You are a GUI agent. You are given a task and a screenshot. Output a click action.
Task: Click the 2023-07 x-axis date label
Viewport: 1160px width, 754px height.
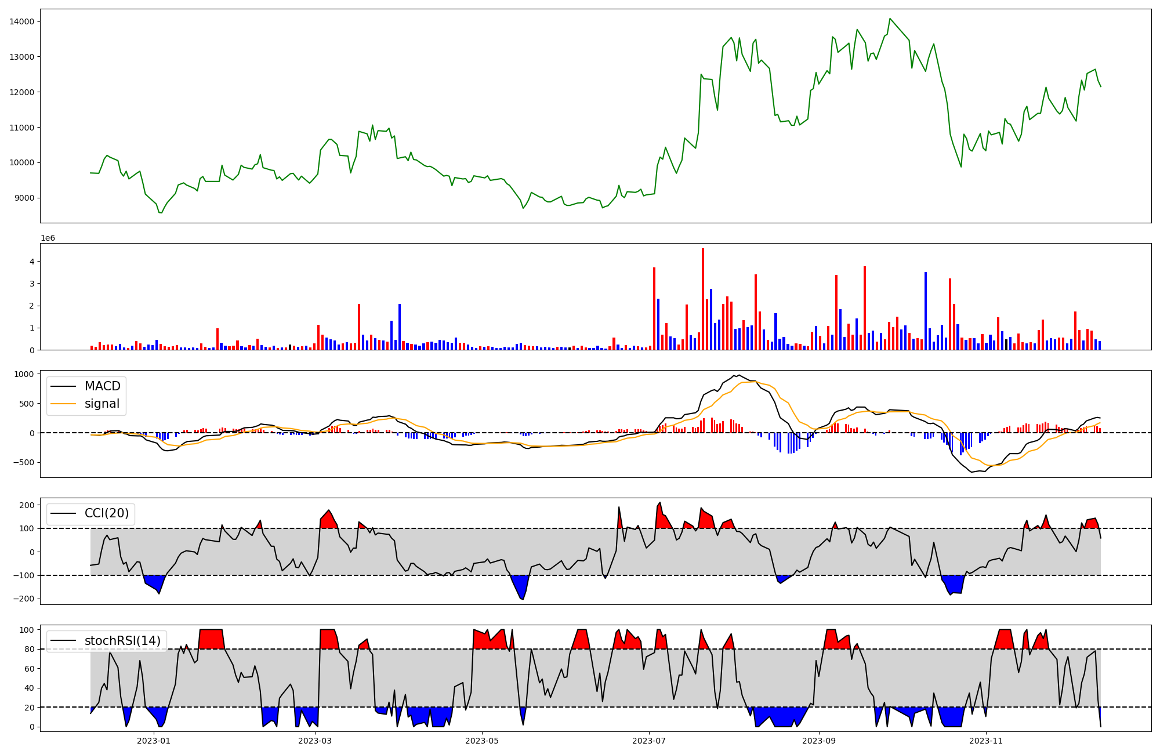tap(649, 741)
